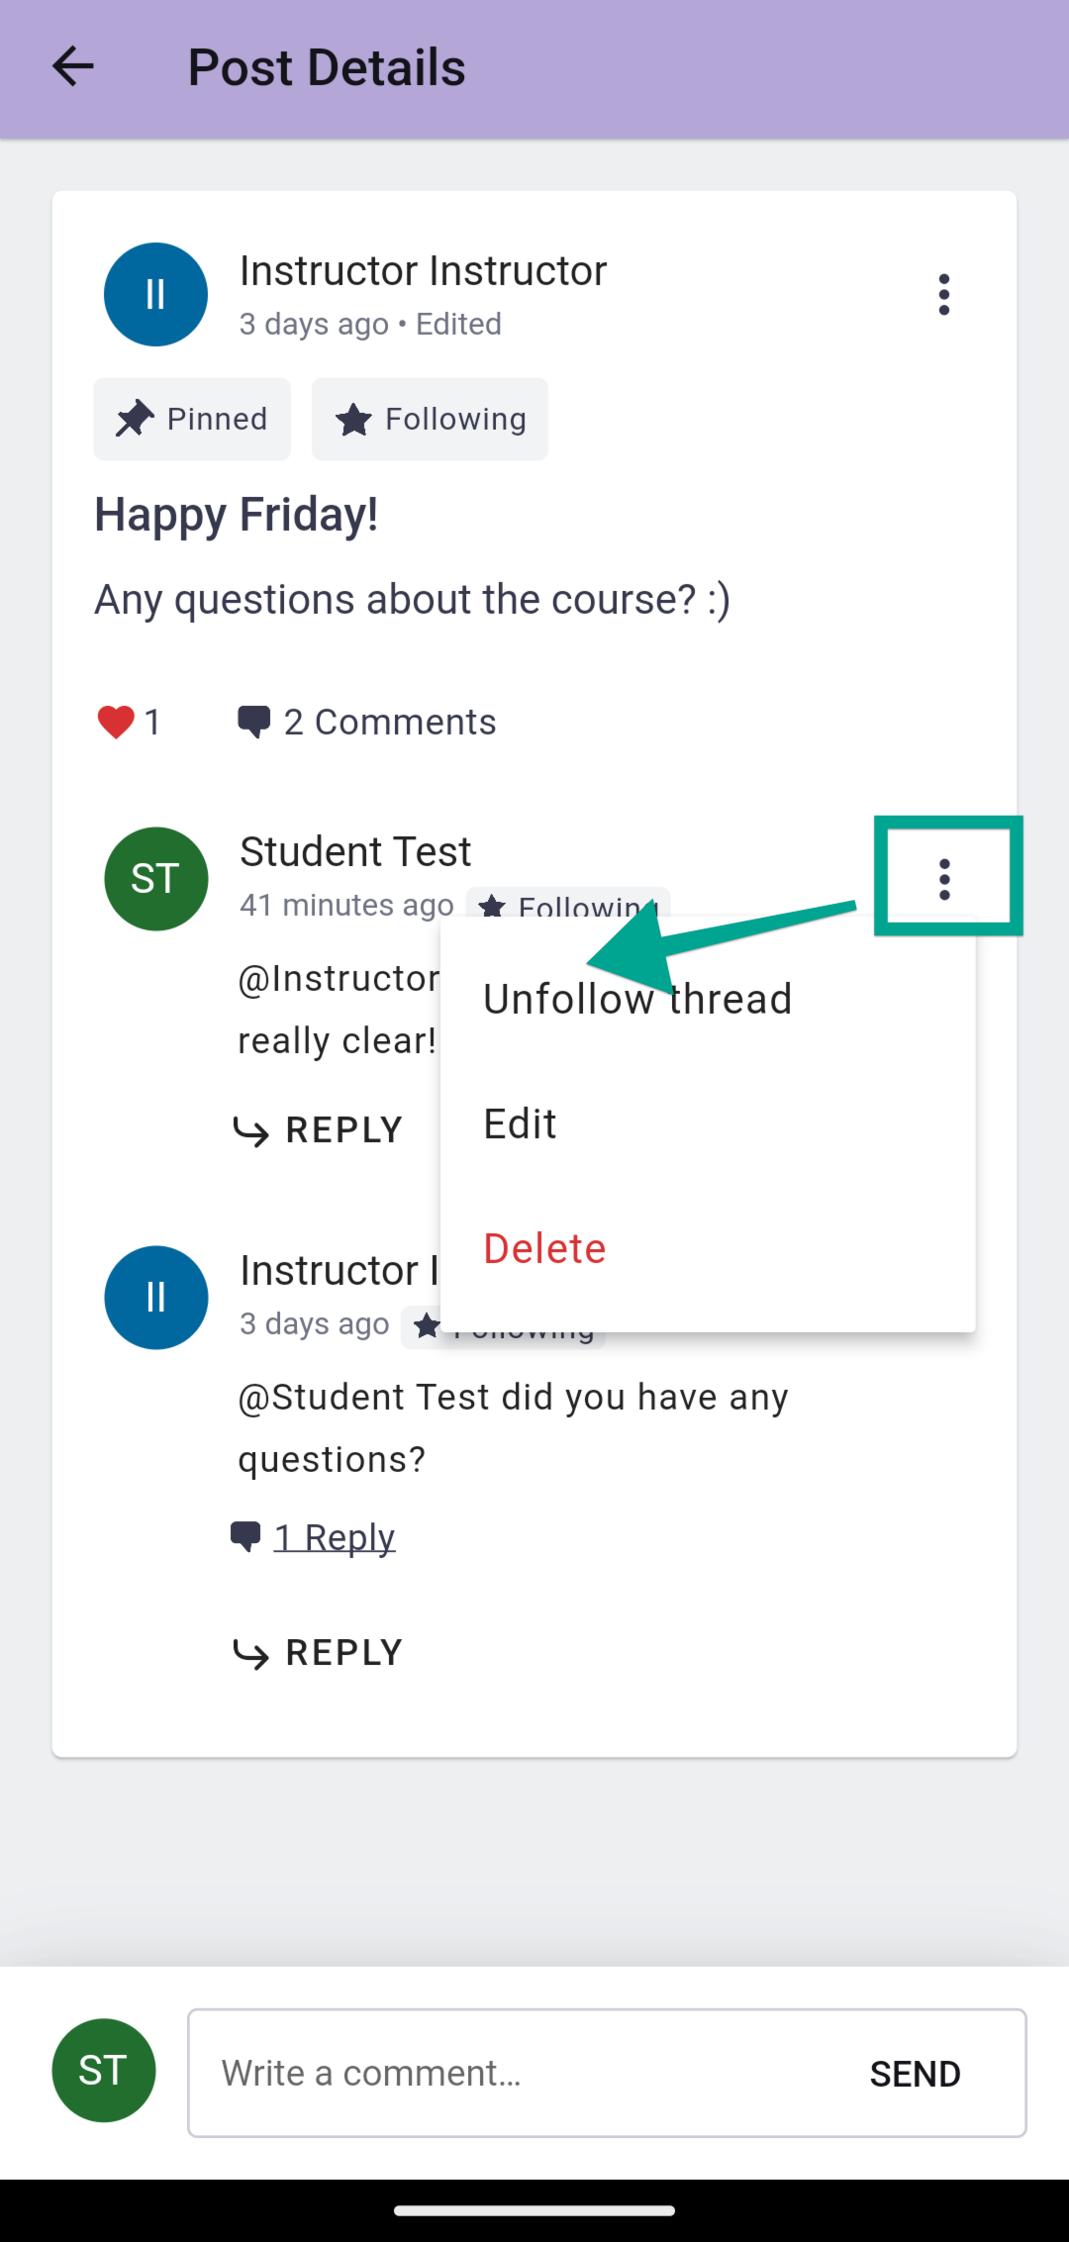This screenshot has height=2242, width=1069.
Task: Reply to Student Test's comment
Action: click(318, 1130)
